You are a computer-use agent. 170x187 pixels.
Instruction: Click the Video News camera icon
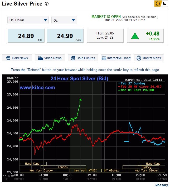[x=41, y=58]
